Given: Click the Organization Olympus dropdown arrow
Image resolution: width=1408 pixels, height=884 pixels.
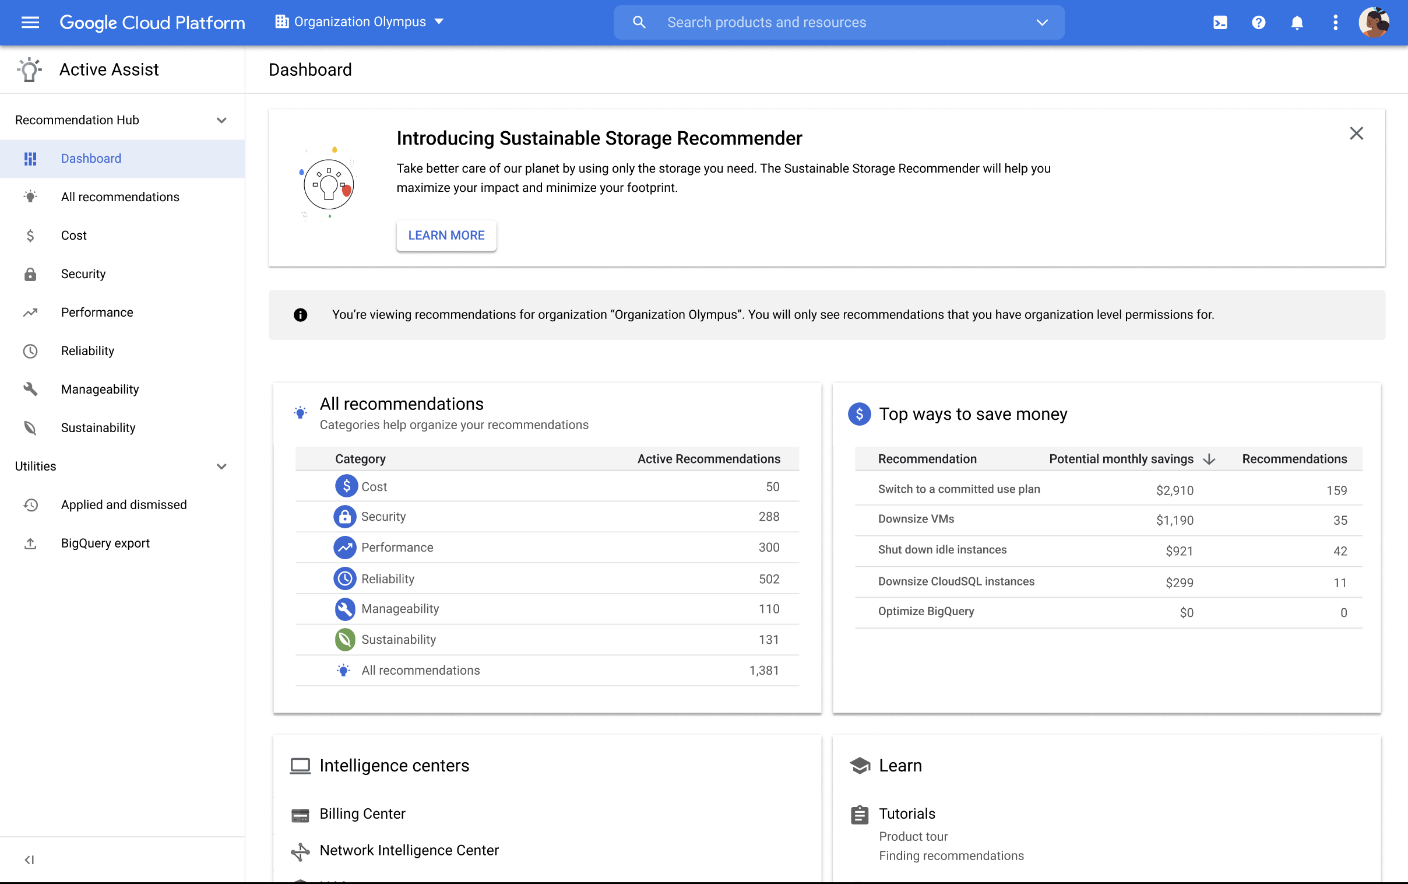Looking at the screenshot, I should point(441,22).
